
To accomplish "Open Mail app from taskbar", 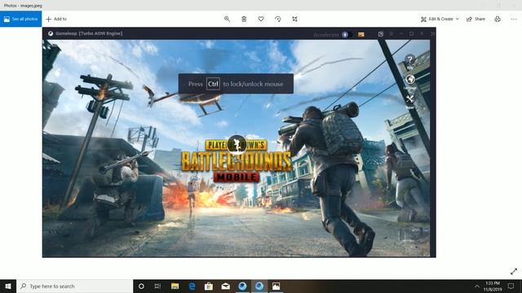I will tap(226, 286).
